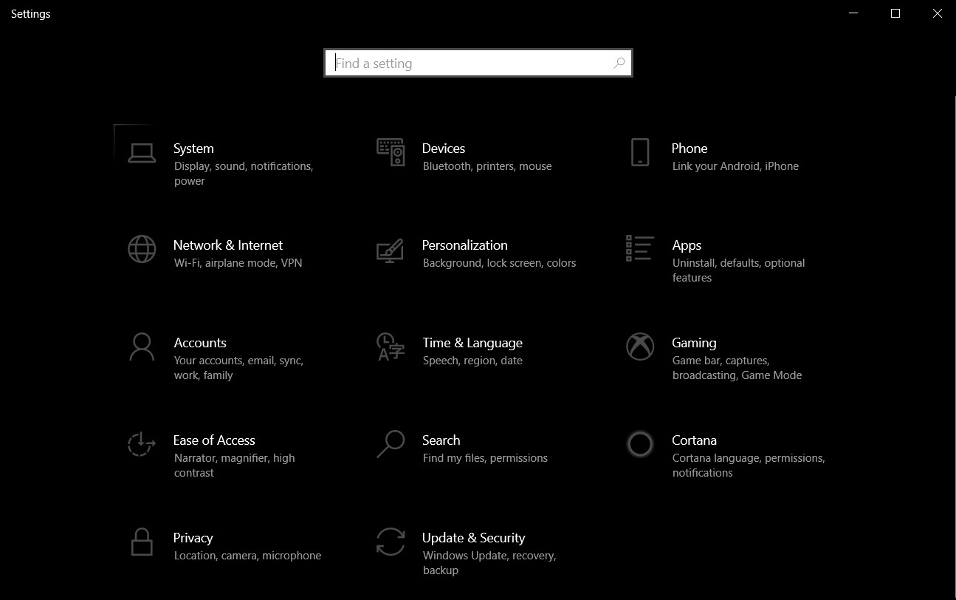
Task: Choose the 'Time & Language' heading
Action: point(472,343)
